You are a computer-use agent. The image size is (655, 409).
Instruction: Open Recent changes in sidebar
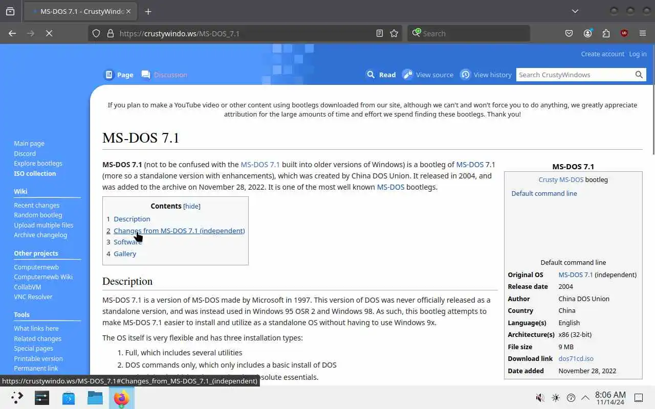(x=36, y=205)
